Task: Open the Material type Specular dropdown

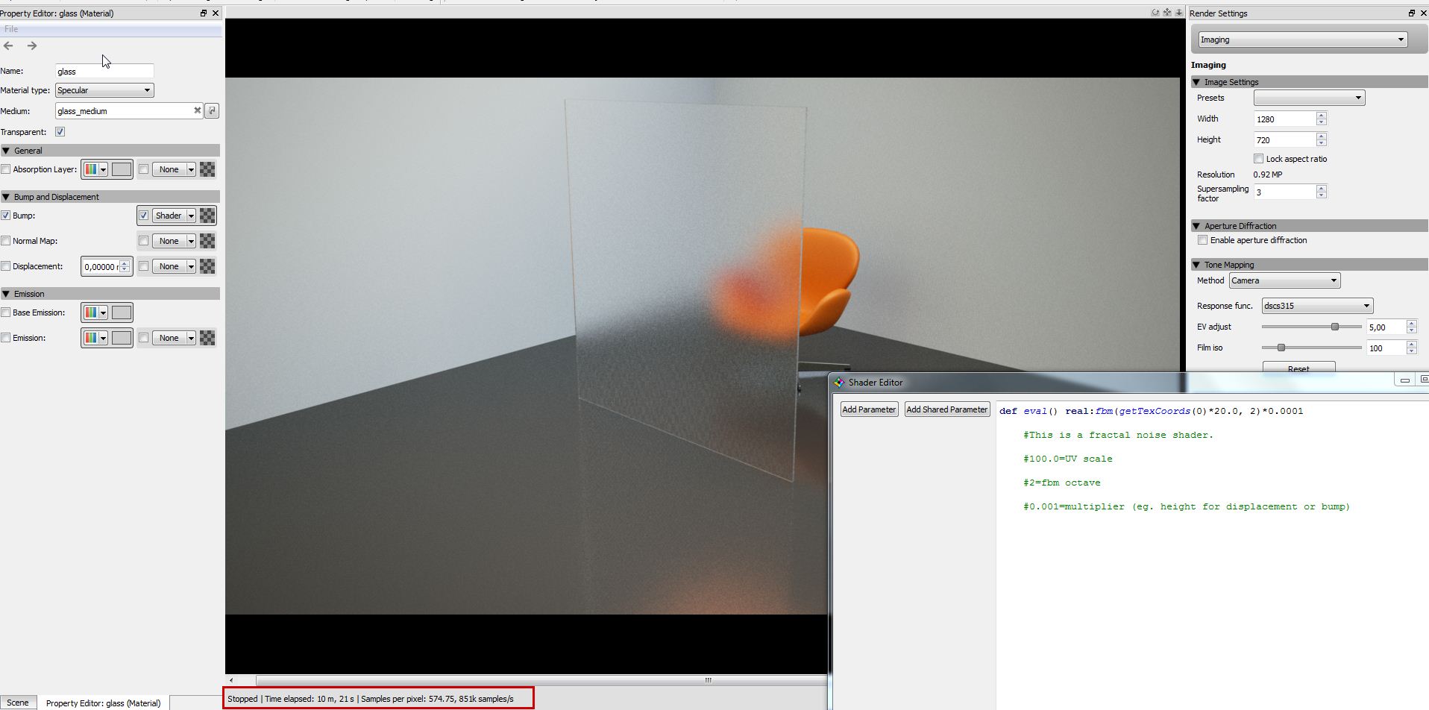Action: 104,90
